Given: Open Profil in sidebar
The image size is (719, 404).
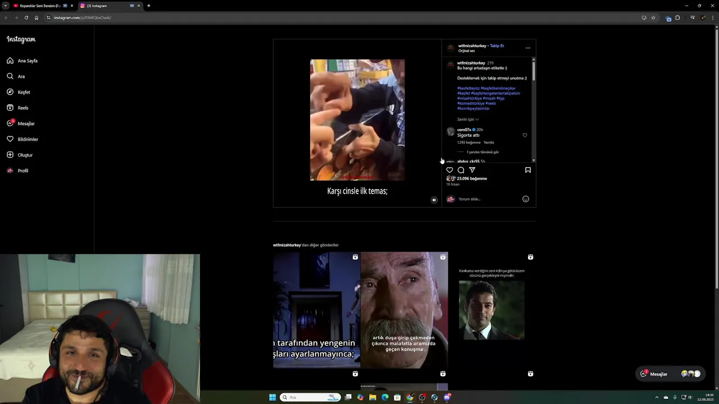Looking at the screenshot, I should point(17,171).
